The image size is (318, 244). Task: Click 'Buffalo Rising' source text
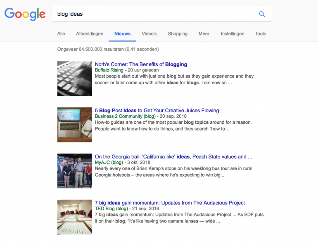coord(109,70)
